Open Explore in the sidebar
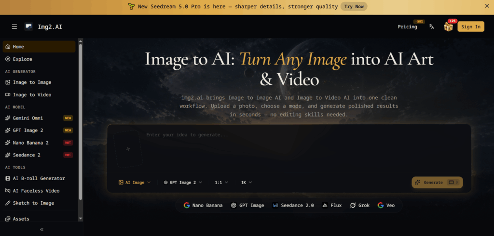Viewport: 494px width, 236px height. [x=39, y=59]
